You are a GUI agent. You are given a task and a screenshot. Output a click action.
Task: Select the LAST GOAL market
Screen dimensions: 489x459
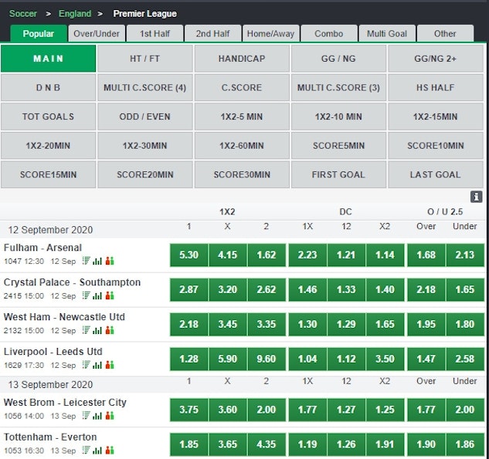point(436,174)
